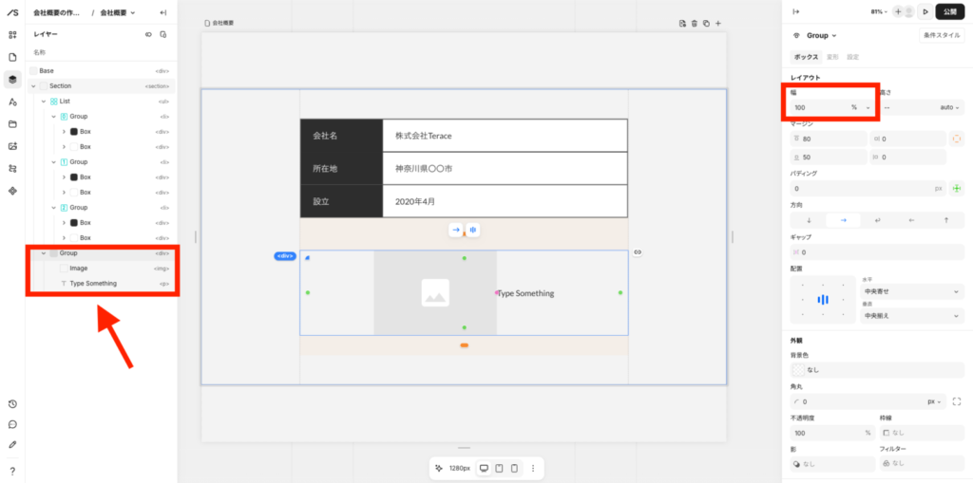
Task: Collapse the left panel with the arrow icon
Action: point(163,12)
